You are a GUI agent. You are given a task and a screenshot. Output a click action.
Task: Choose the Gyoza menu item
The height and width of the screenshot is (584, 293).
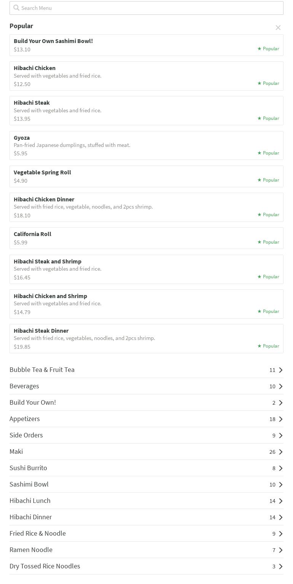22,138
